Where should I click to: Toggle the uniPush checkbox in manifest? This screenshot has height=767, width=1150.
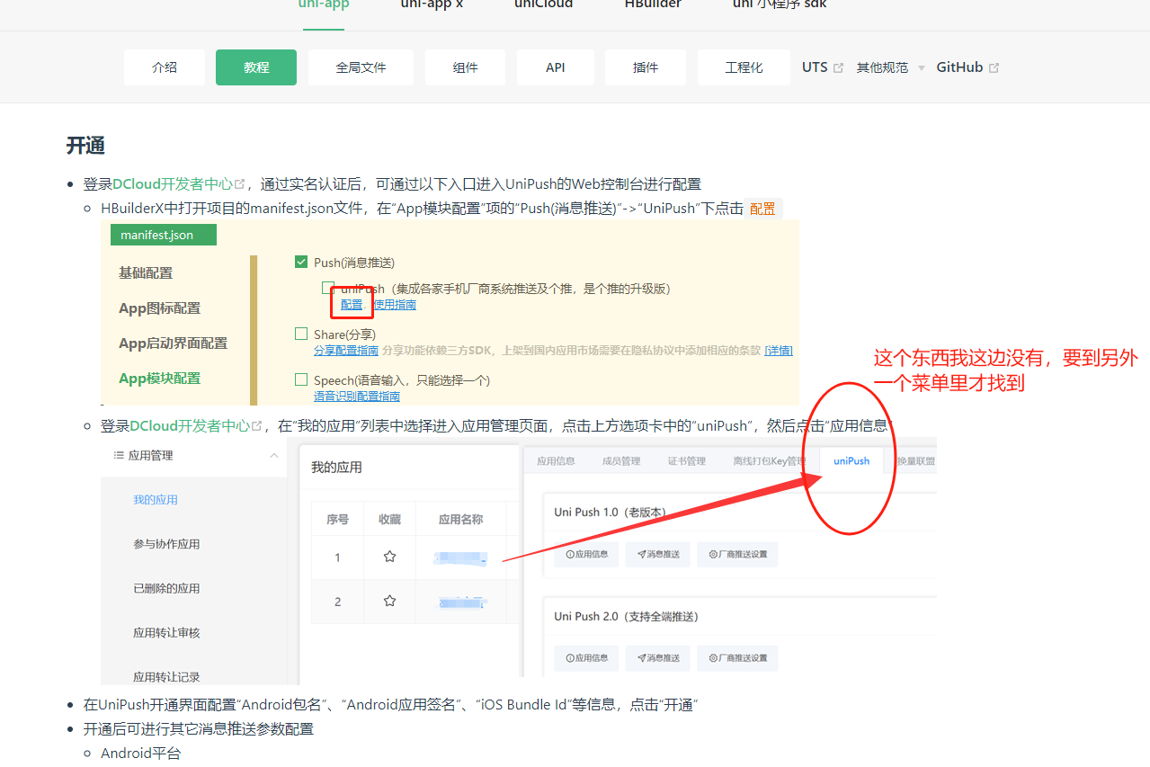[328, 289]
